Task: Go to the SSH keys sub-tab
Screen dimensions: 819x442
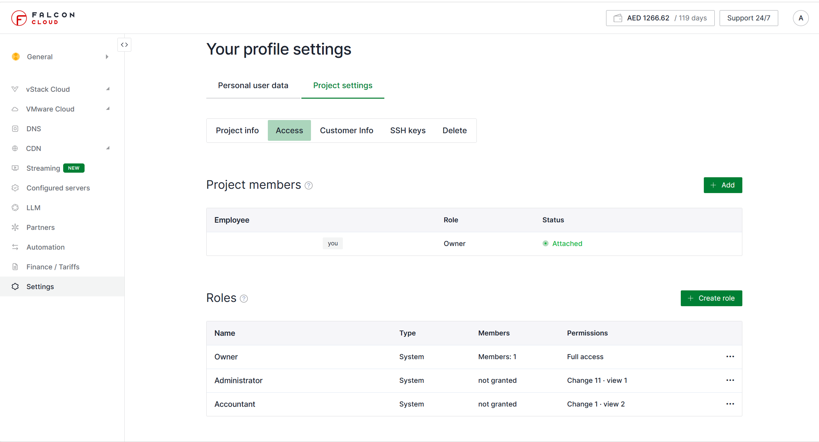Action: pos(408,131)
